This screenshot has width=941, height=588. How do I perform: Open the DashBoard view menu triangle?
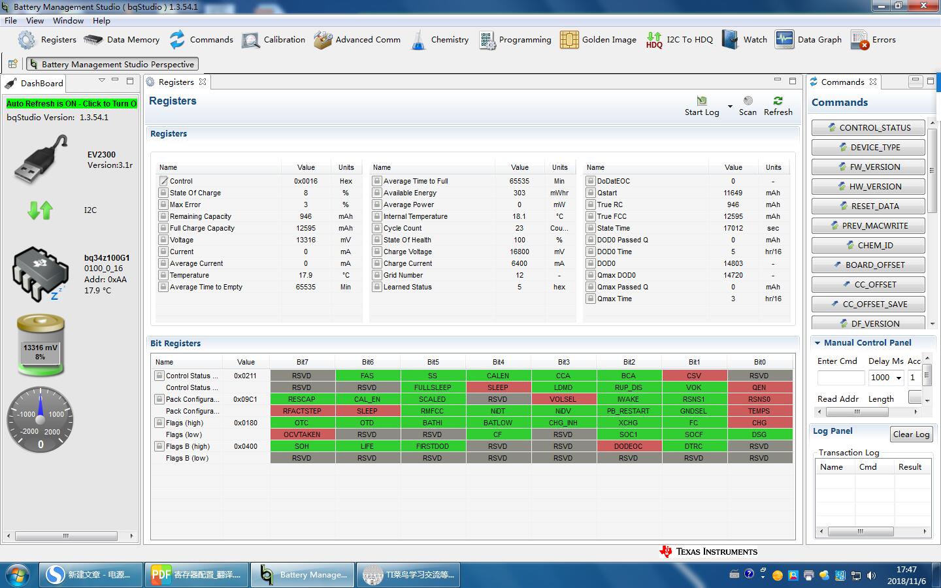102,80
